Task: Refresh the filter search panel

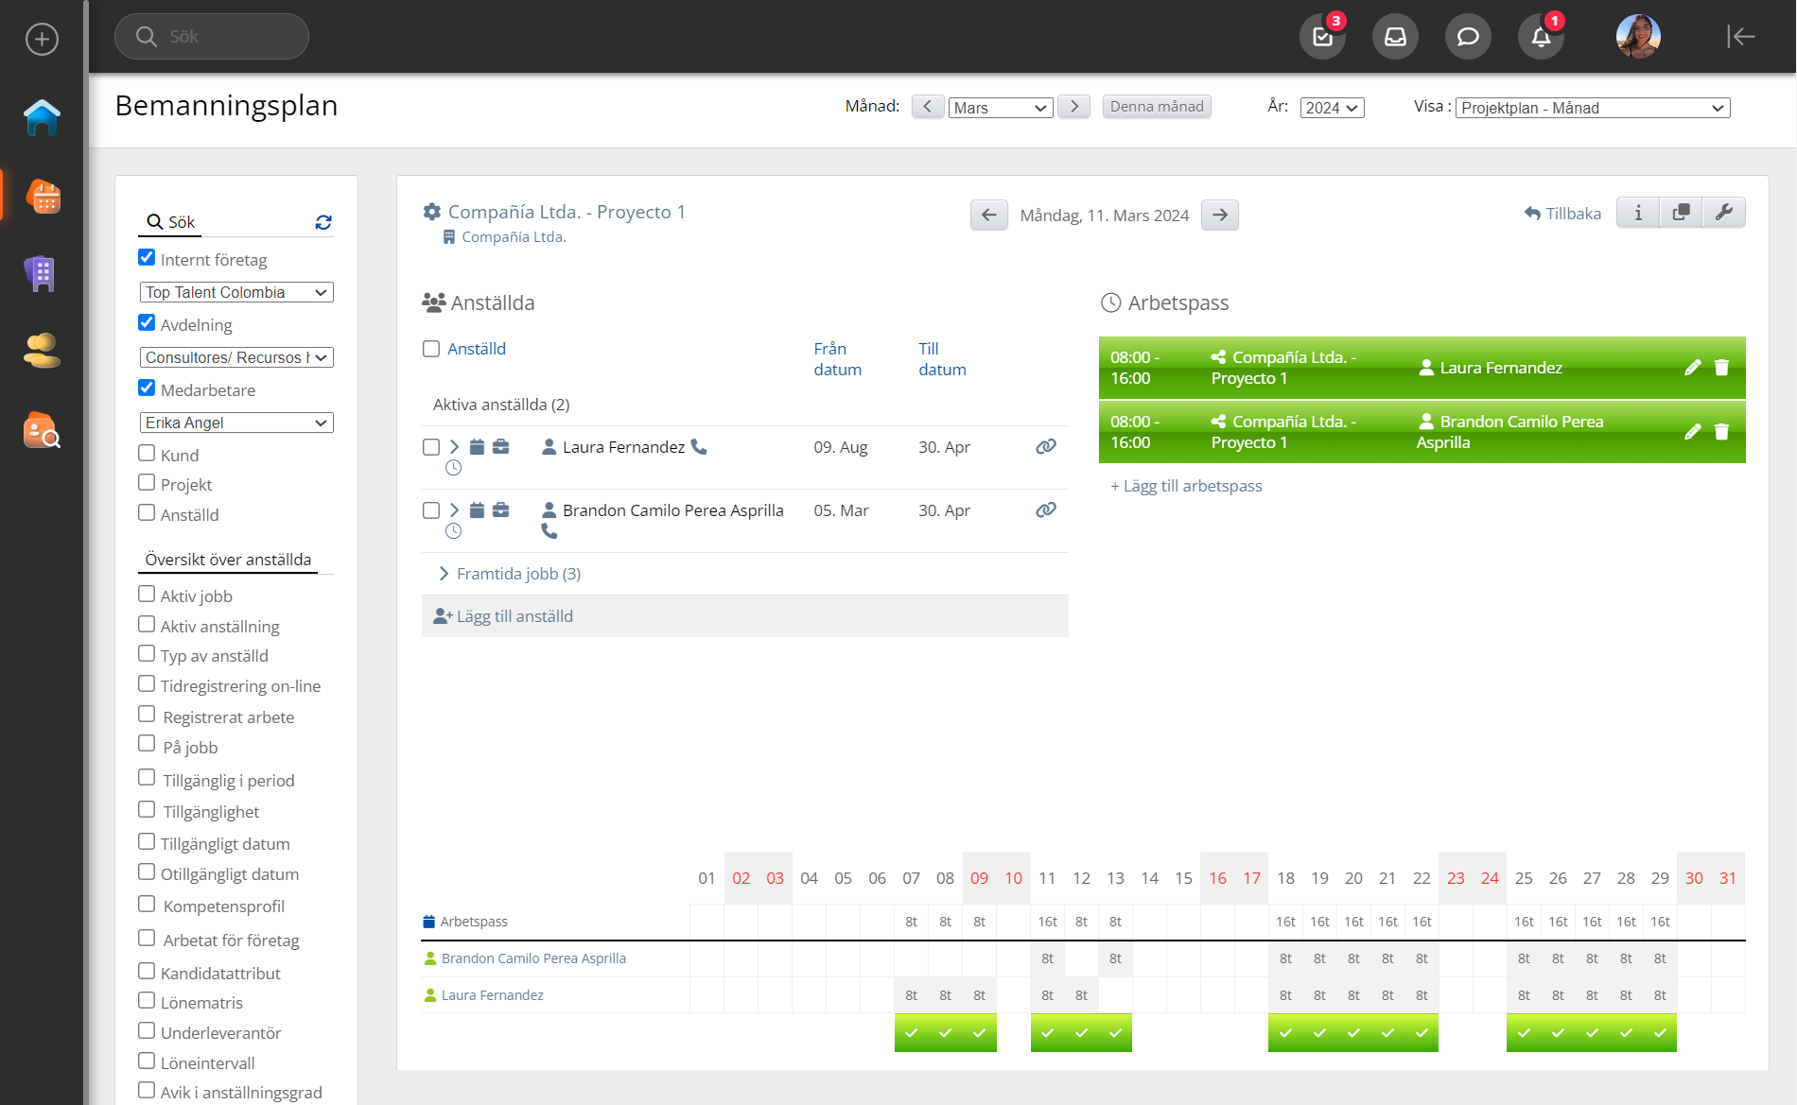Action: [323, 222]
